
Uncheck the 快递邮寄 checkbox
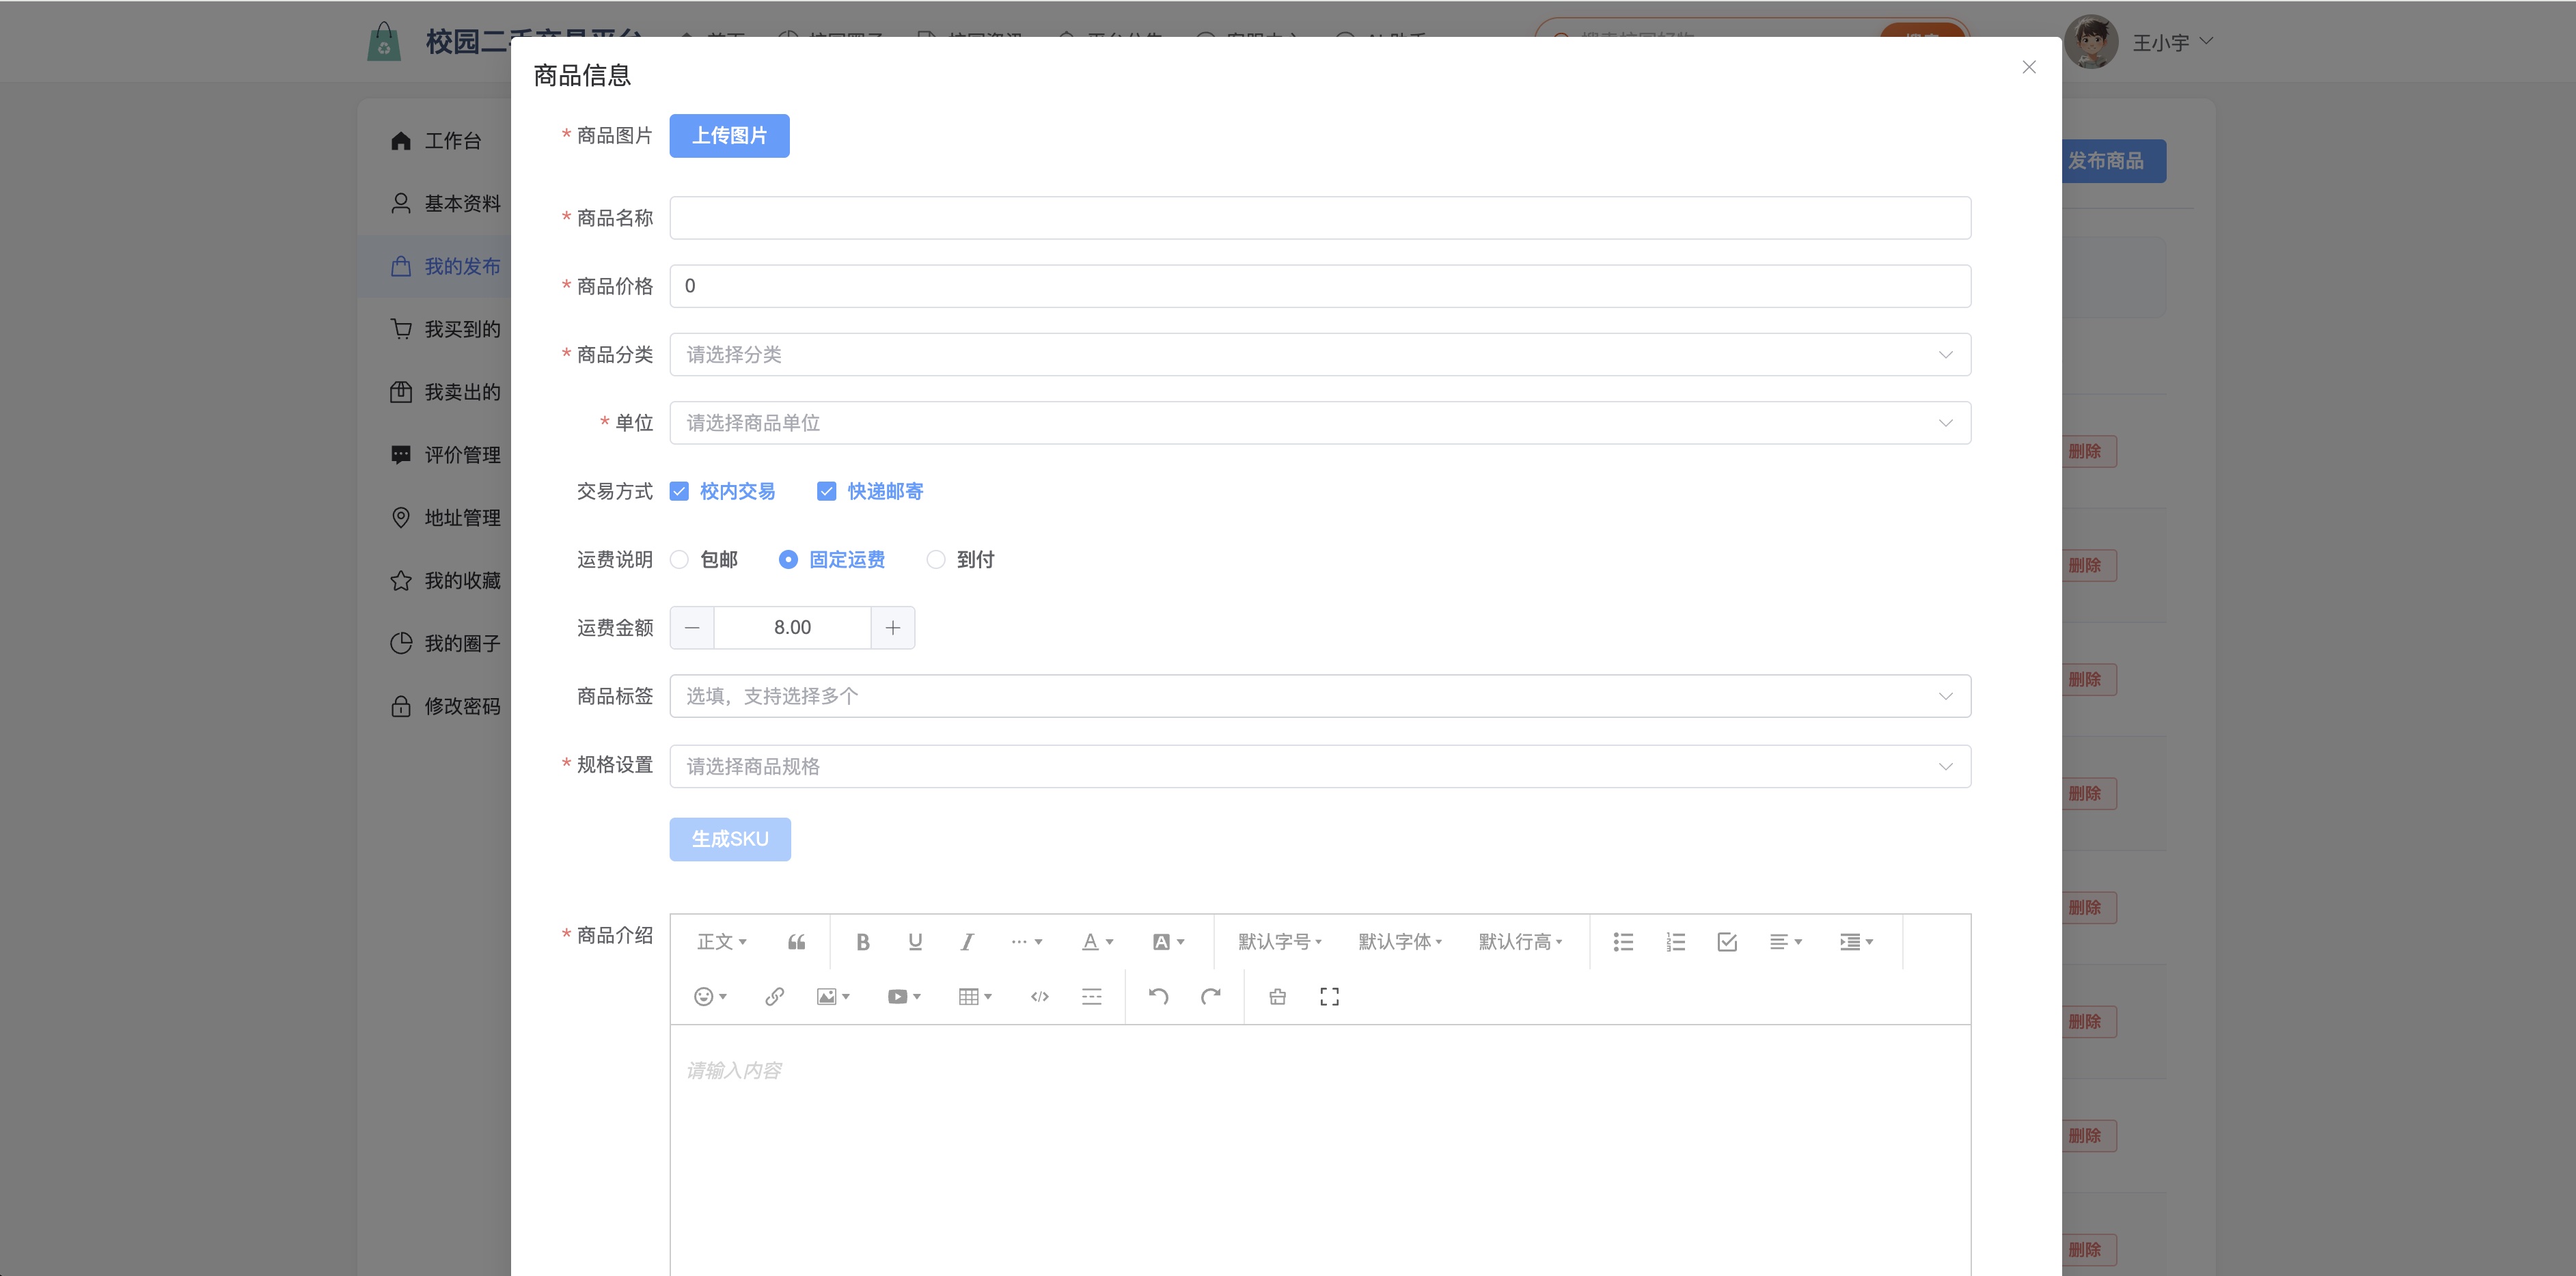[827, 491]
